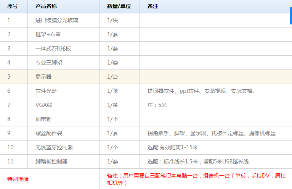
Task: Click the 备注 column header
Action: (153, 6)
